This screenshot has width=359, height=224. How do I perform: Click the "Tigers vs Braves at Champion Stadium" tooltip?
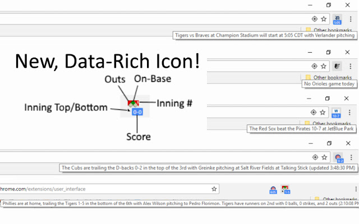coord(265,35)
